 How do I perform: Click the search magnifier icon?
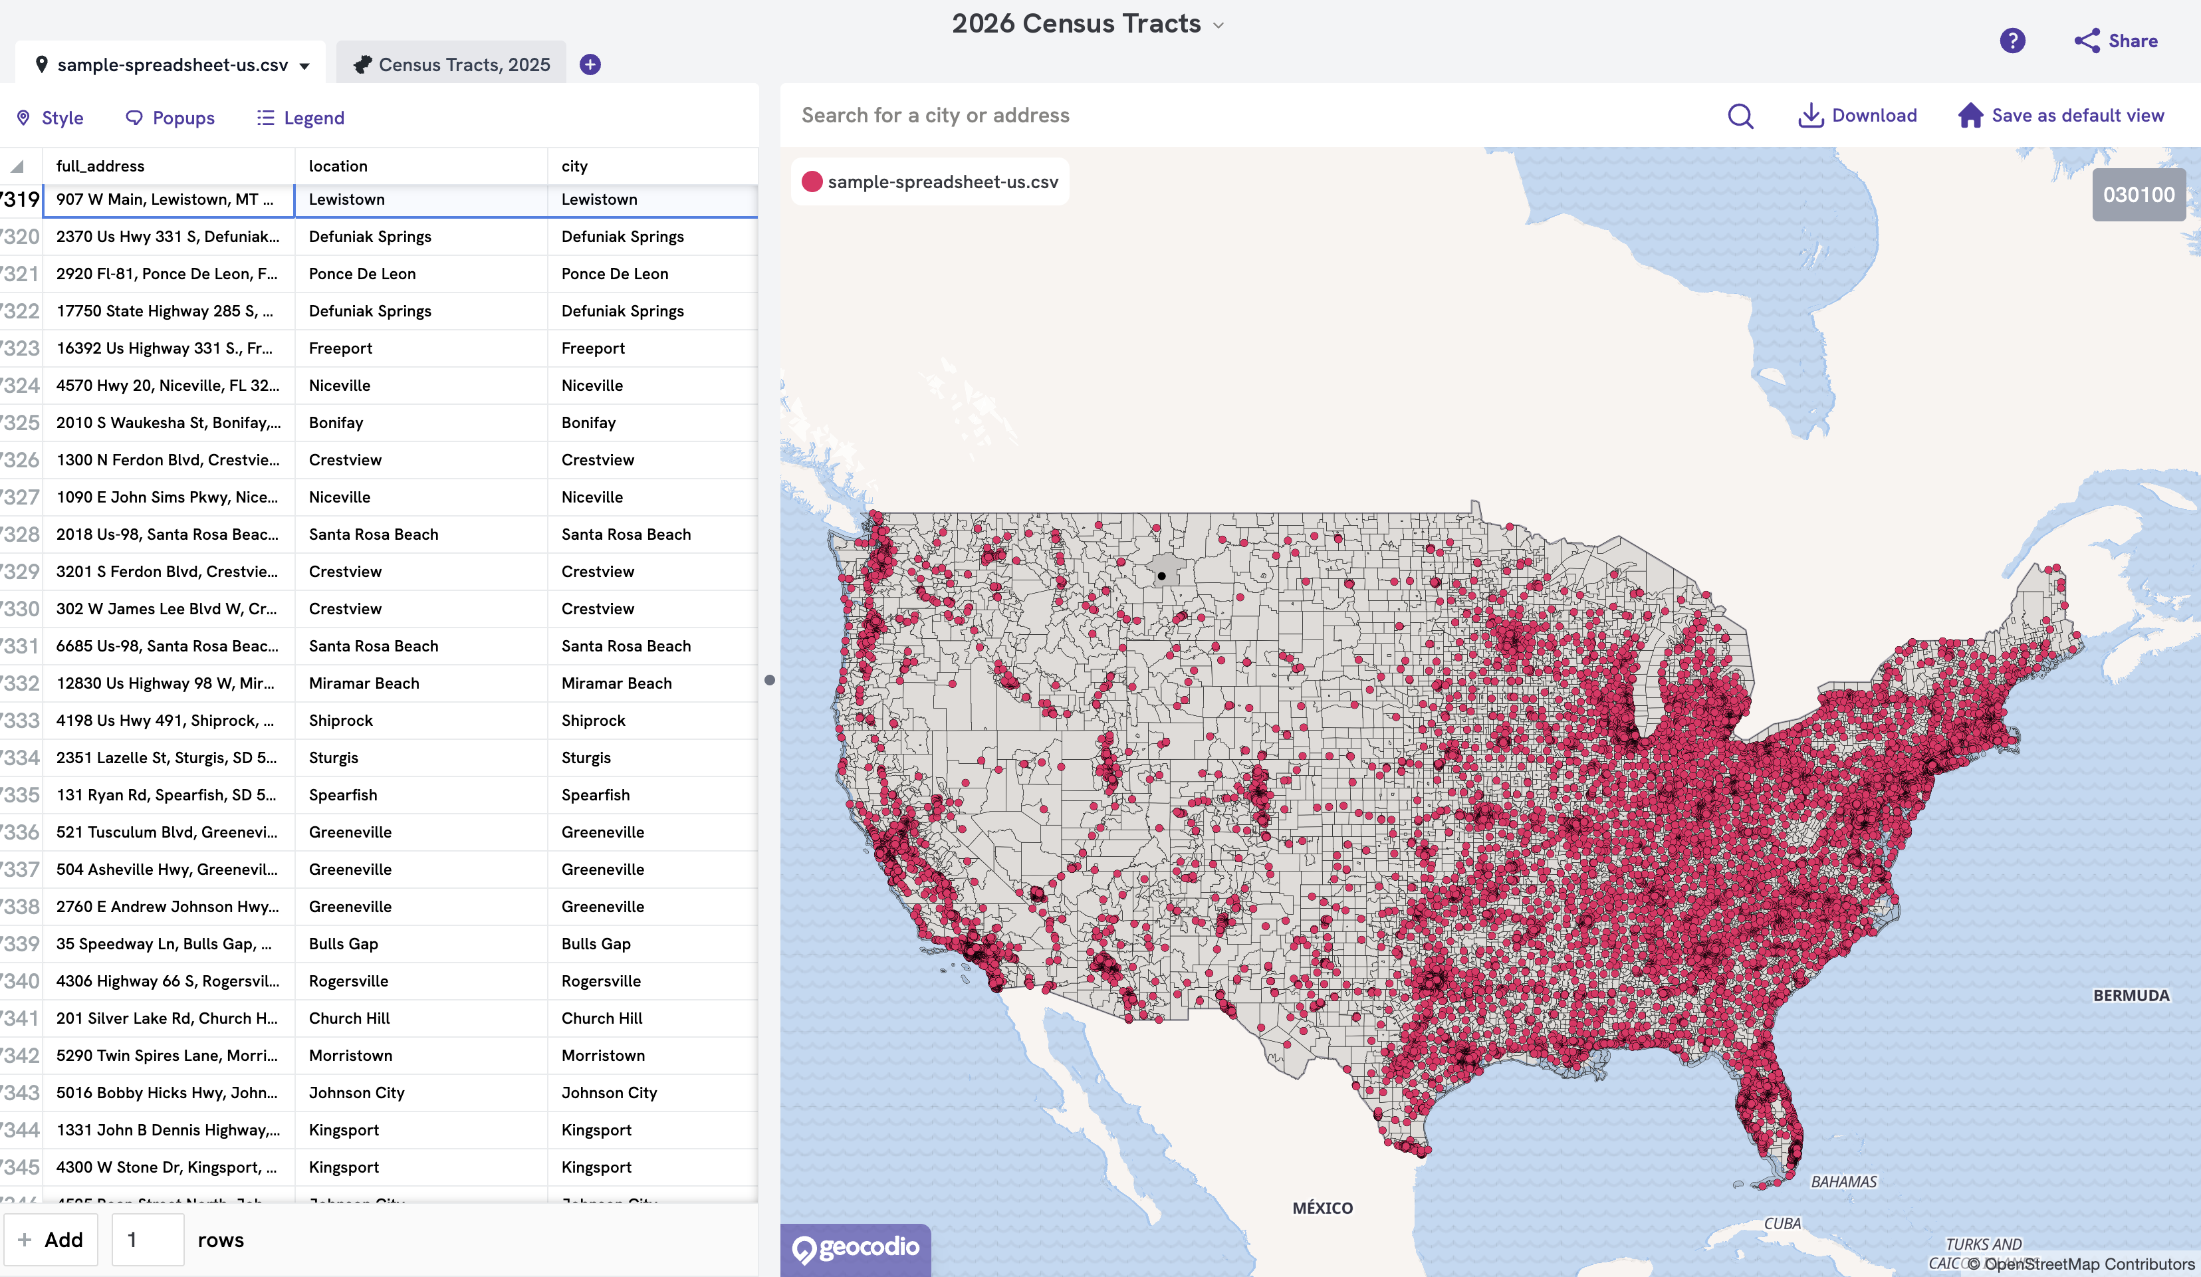[x=1740, y=115]
